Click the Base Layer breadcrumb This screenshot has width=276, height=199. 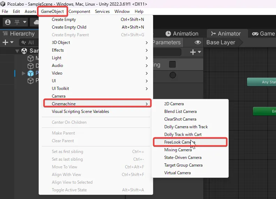pyautogui.click(x=221, y=42)
